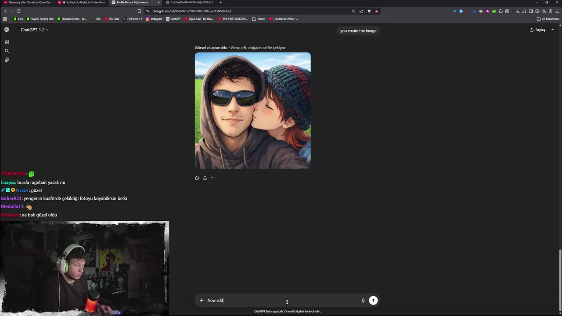Expand the All Bookmarks folder

pyautogui.click(x=548, y=19)
